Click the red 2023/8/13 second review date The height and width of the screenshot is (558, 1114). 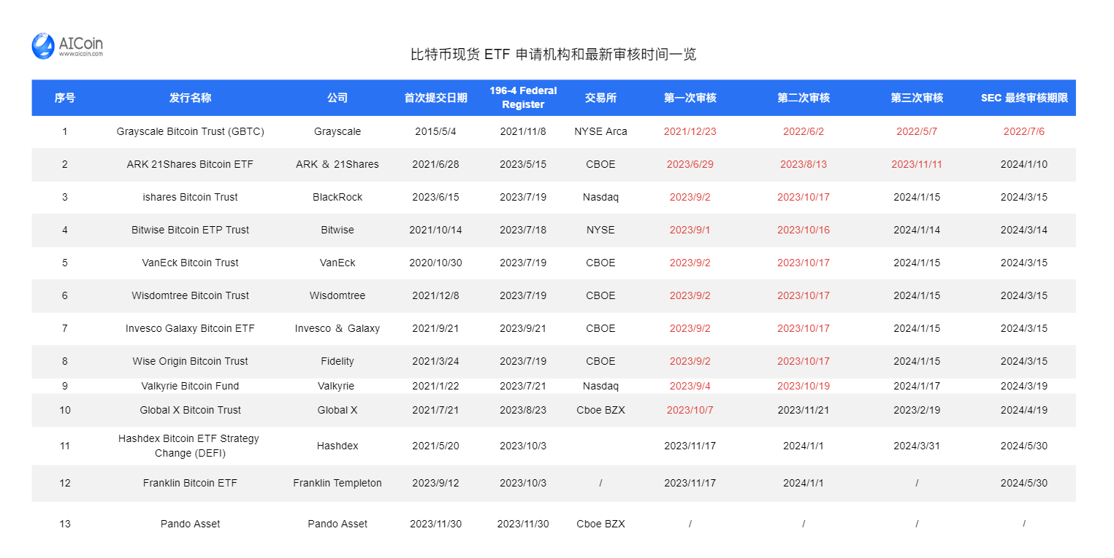804,164
